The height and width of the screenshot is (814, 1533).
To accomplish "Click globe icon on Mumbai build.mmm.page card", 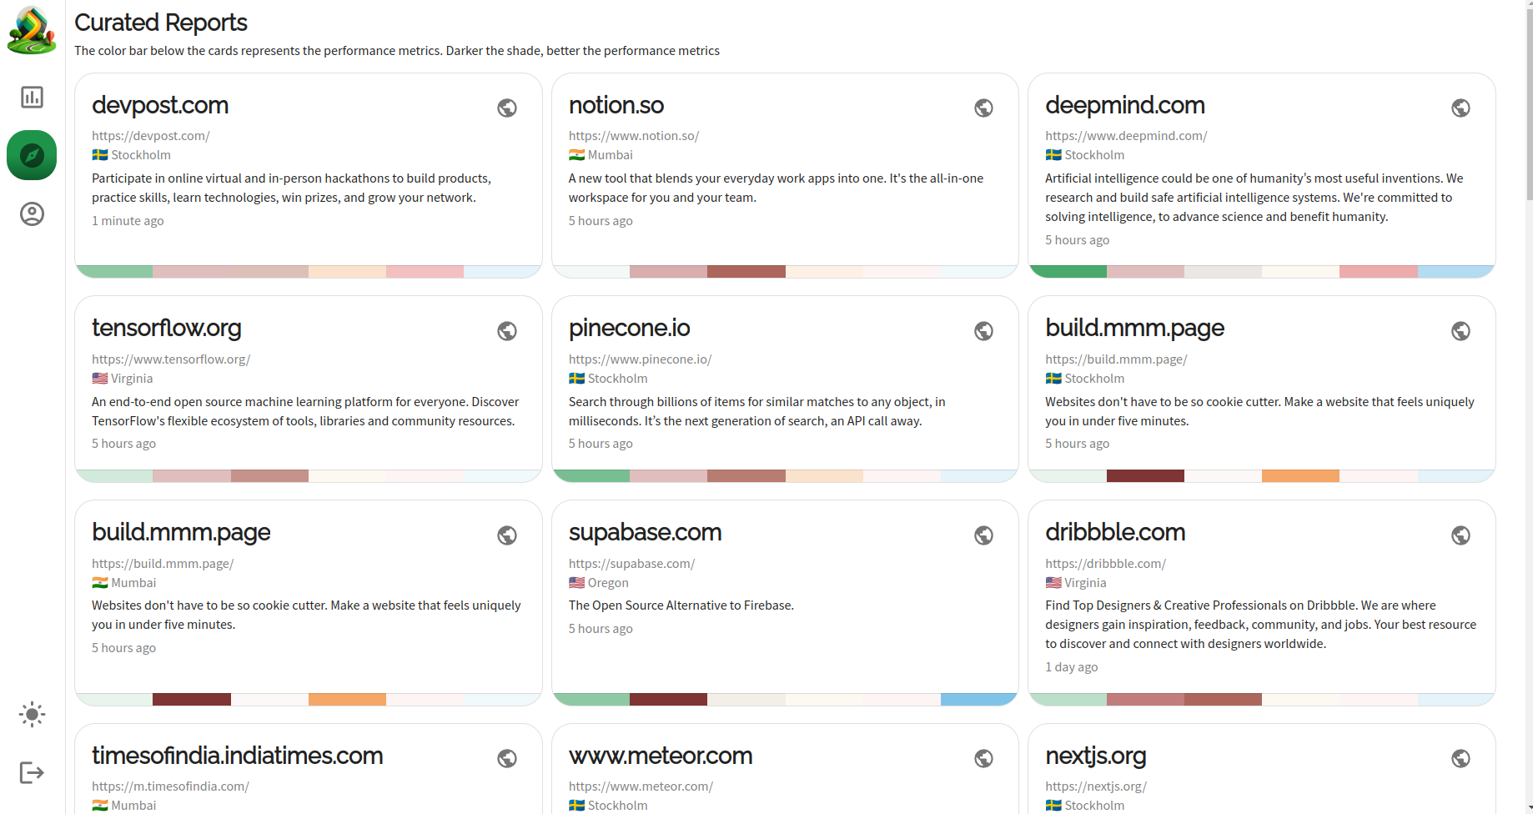I will (x=507, y=535).
